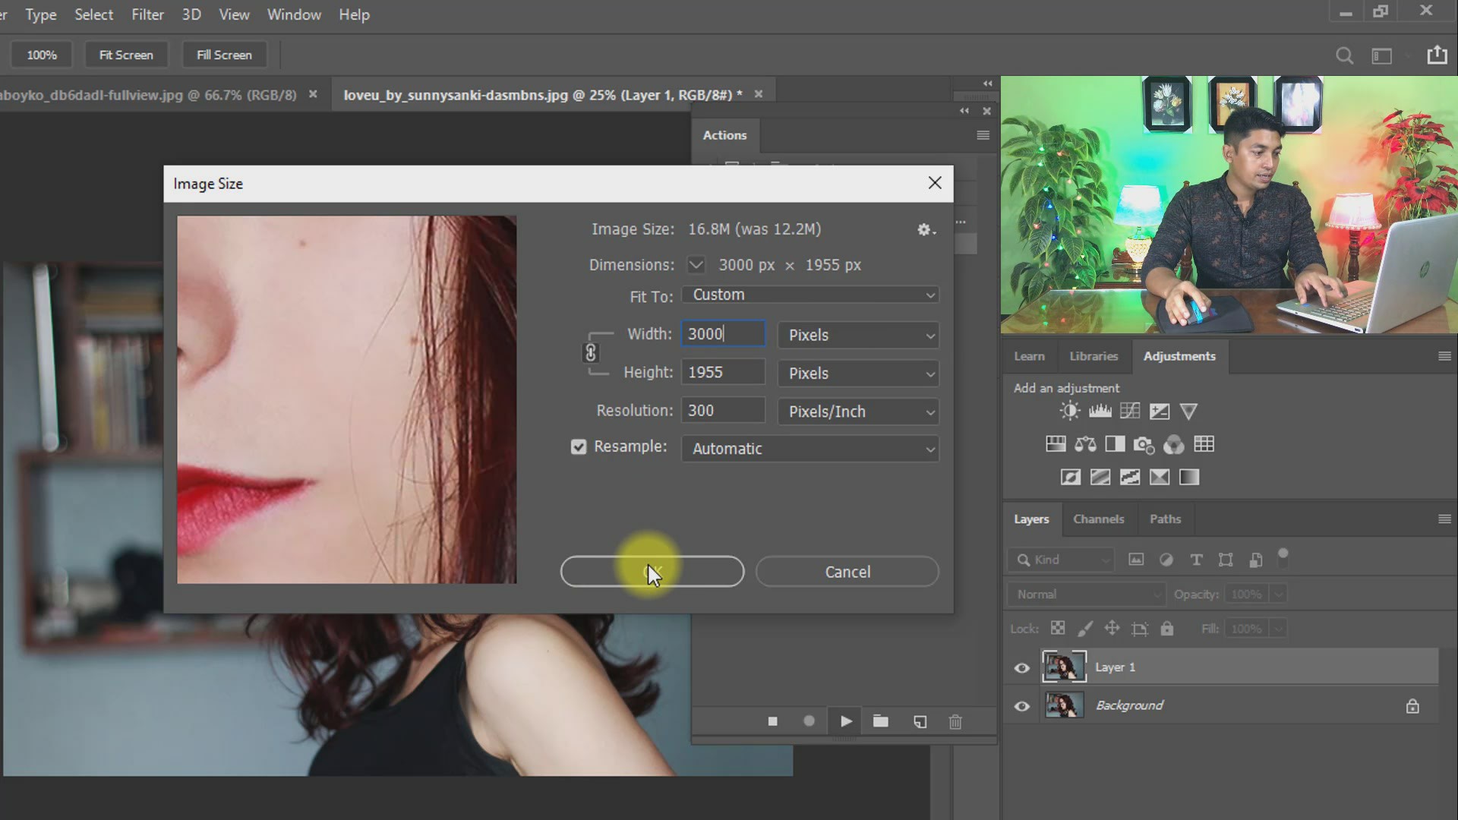The image size is (1458, 820).
Task: Open the Filter menu
Action: pos(147,14)
